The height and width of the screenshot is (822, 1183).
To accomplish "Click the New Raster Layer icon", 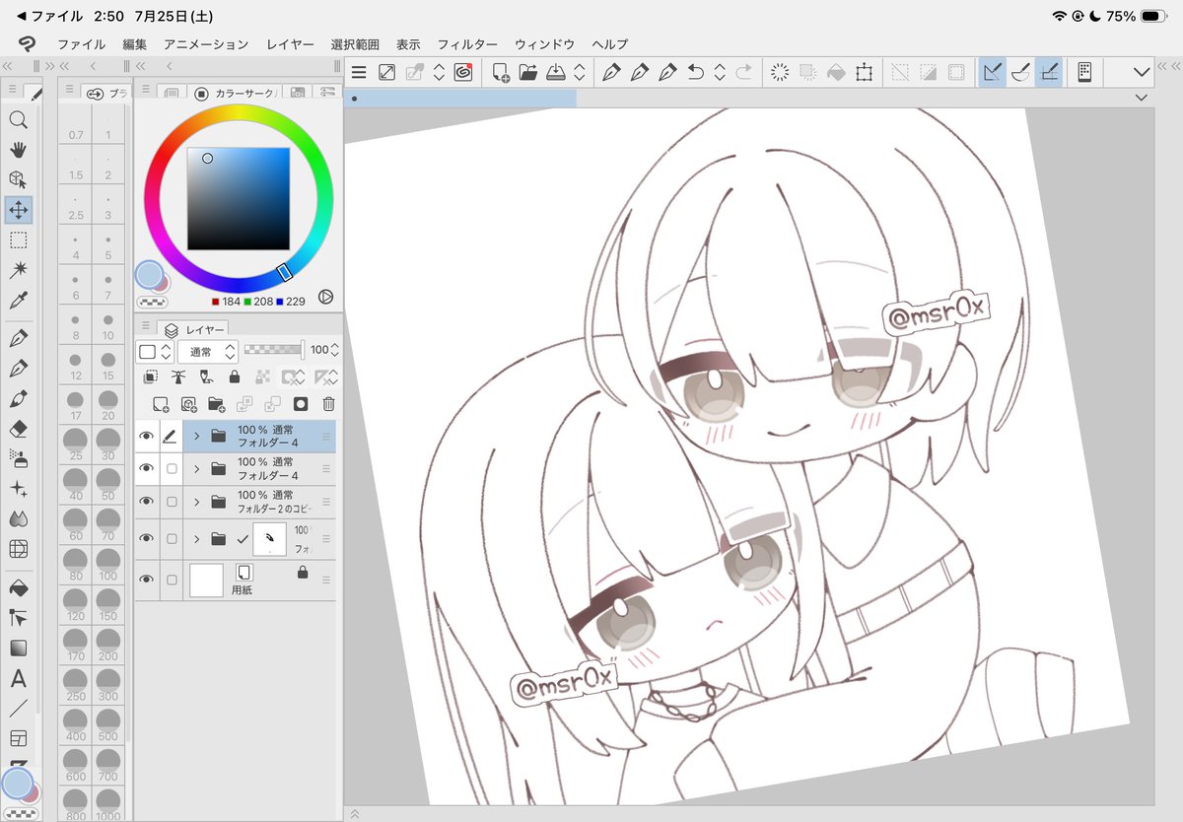I will [161, 403].
